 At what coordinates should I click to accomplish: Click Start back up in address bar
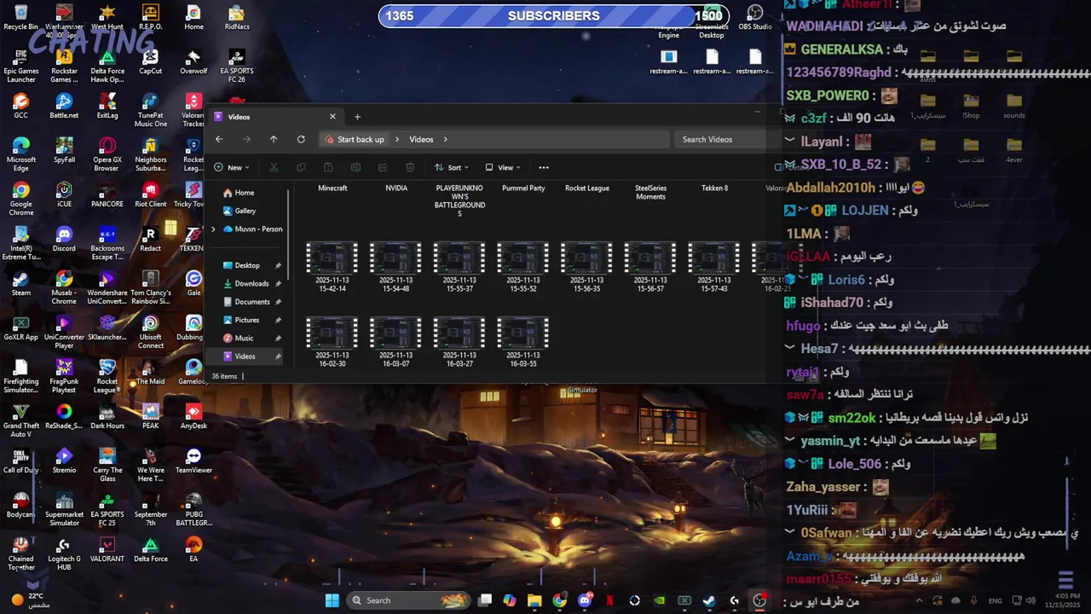coord(361,139)
